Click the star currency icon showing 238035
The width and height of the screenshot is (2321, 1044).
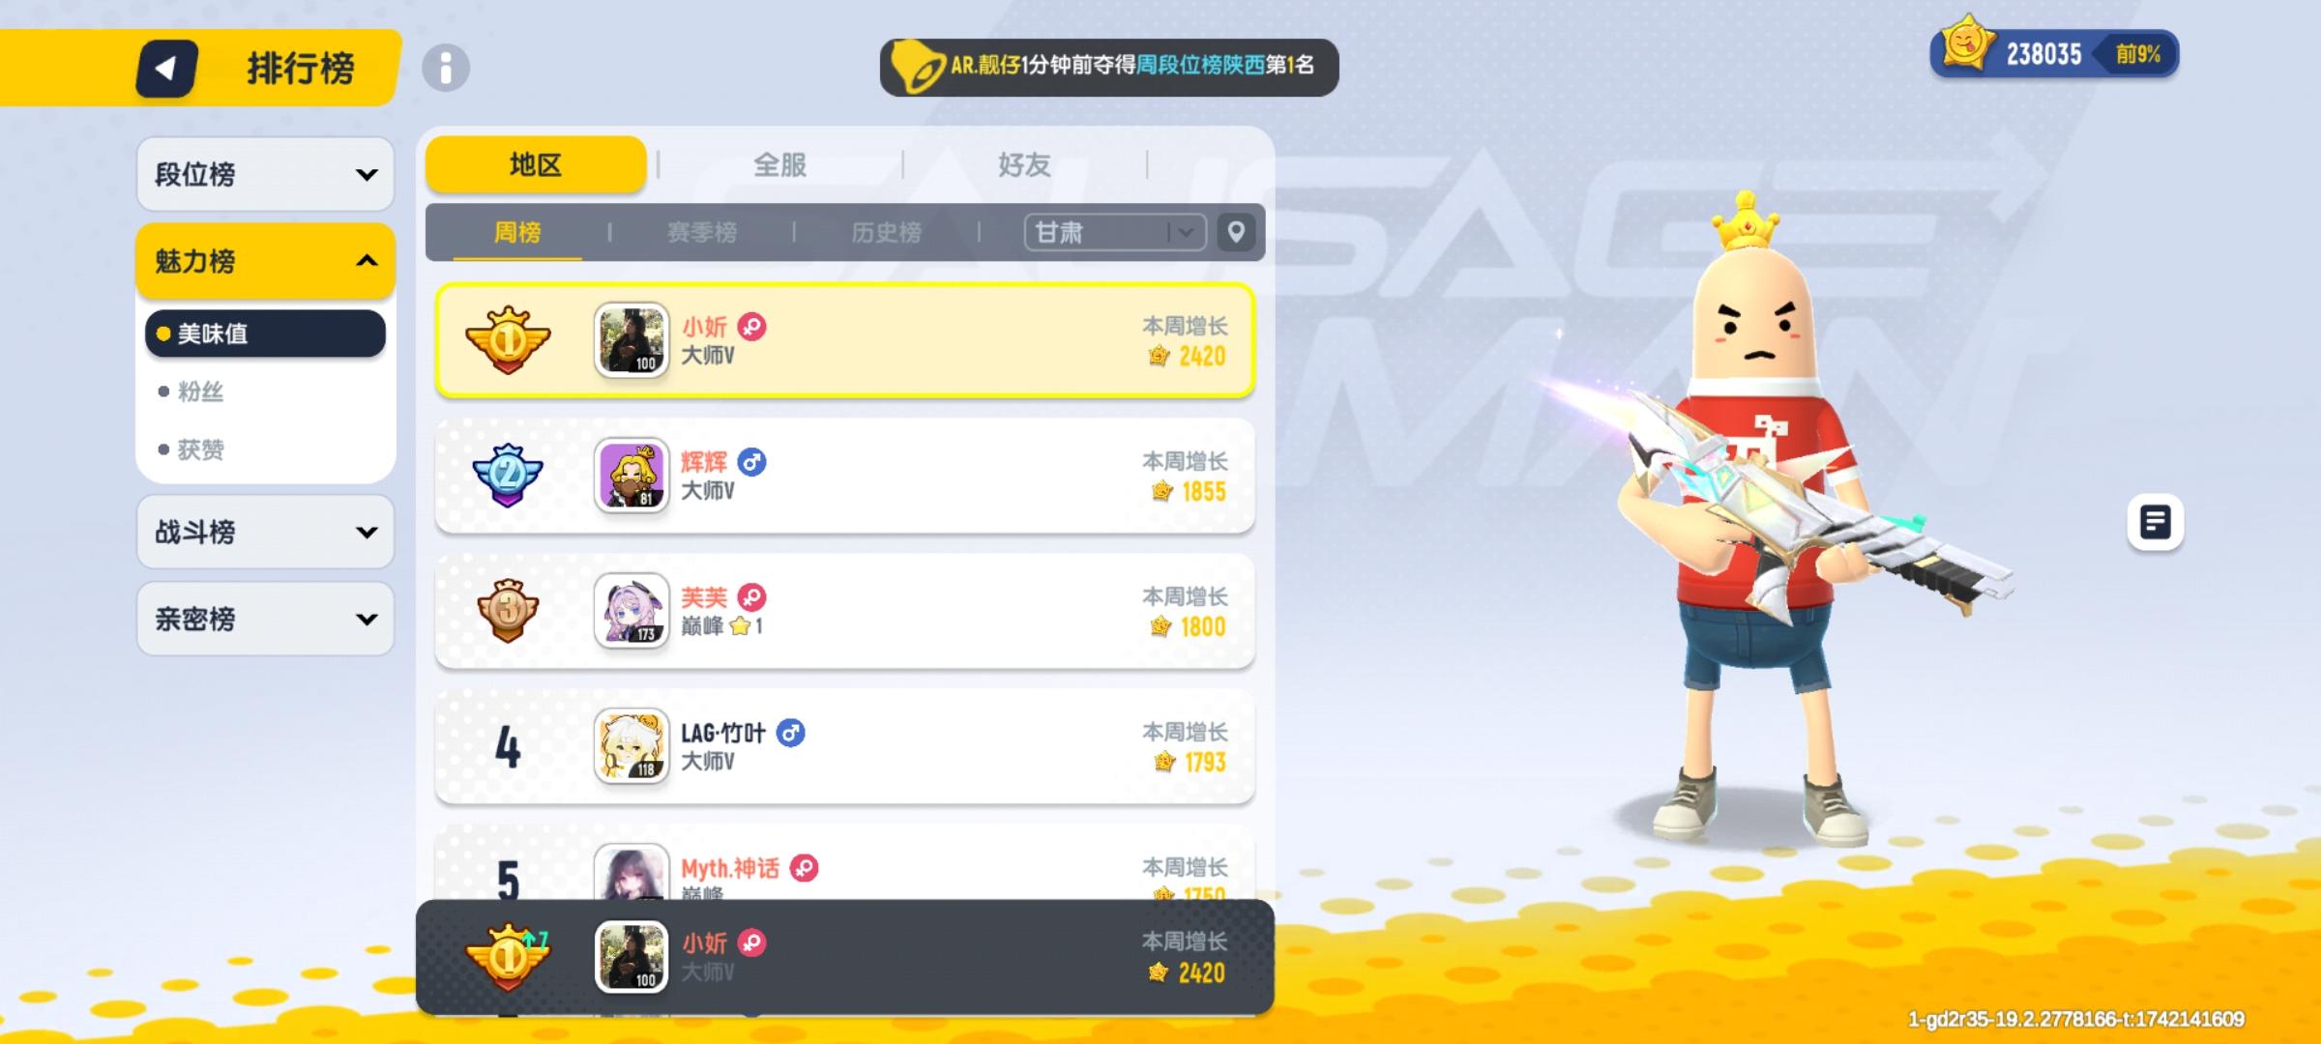1966,44
